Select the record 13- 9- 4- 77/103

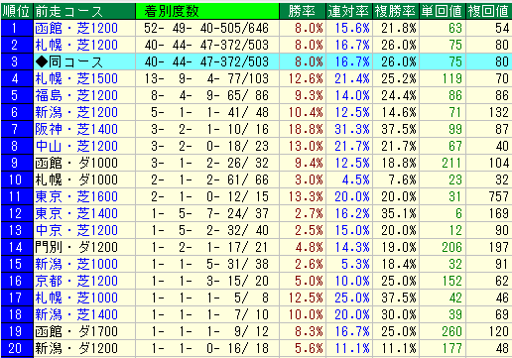click(x=206, y=78)
